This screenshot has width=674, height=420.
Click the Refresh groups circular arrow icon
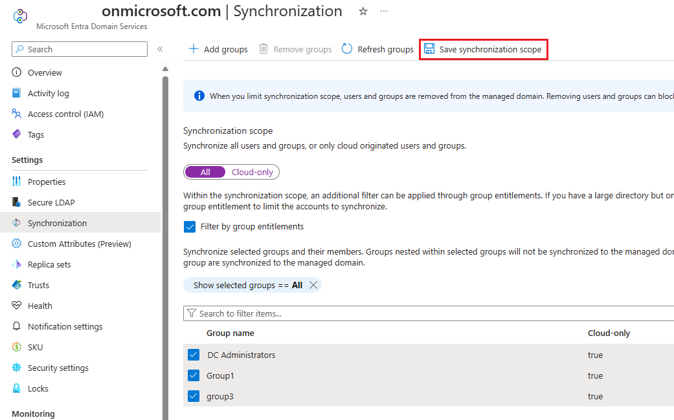(x=347, y=49)
